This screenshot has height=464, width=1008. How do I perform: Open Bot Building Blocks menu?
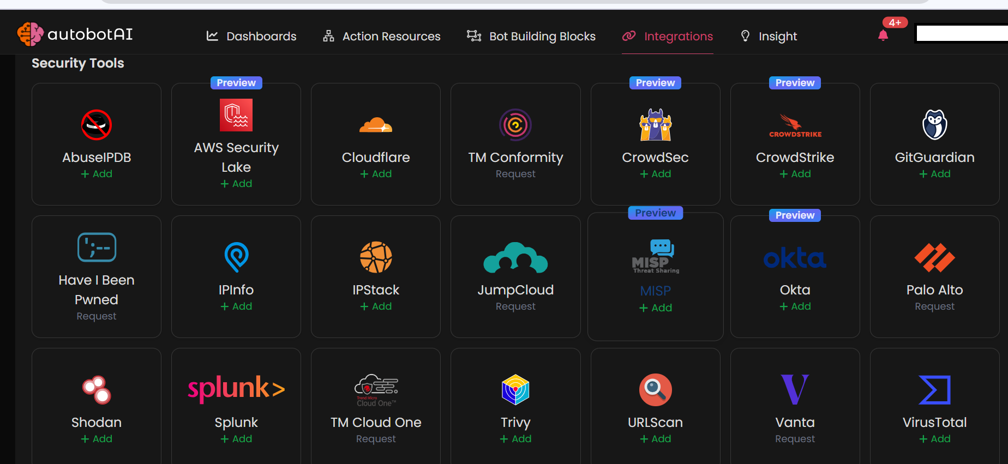[531, 36]
